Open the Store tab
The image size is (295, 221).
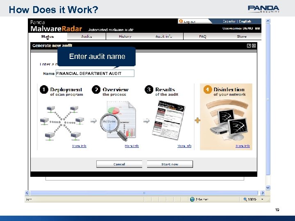tap(242, 36)
